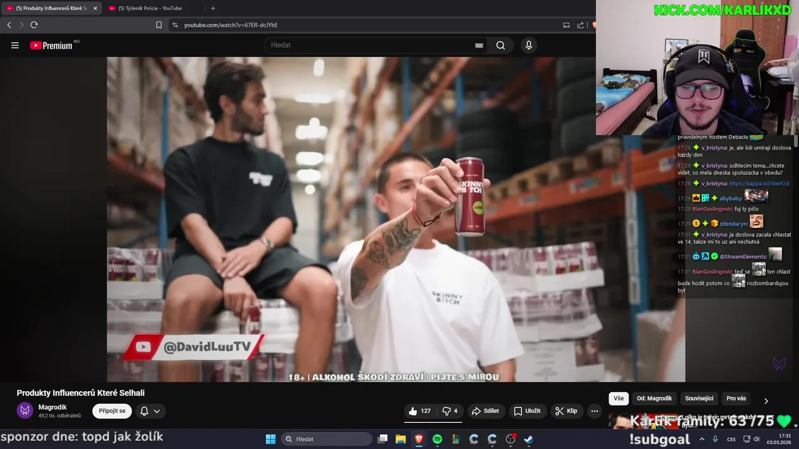Image resolution: width=799 pixels, height=449 pixels.
Task: Bookmark this page with the bookmark icon
Action: point(159,25)
